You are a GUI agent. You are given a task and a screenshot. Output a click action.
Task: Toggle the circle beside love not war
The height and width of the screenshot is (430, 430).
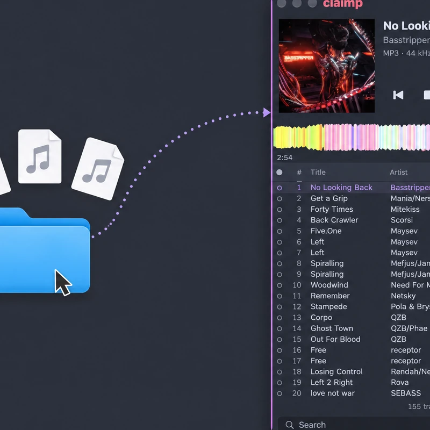[x=279, y=393]
